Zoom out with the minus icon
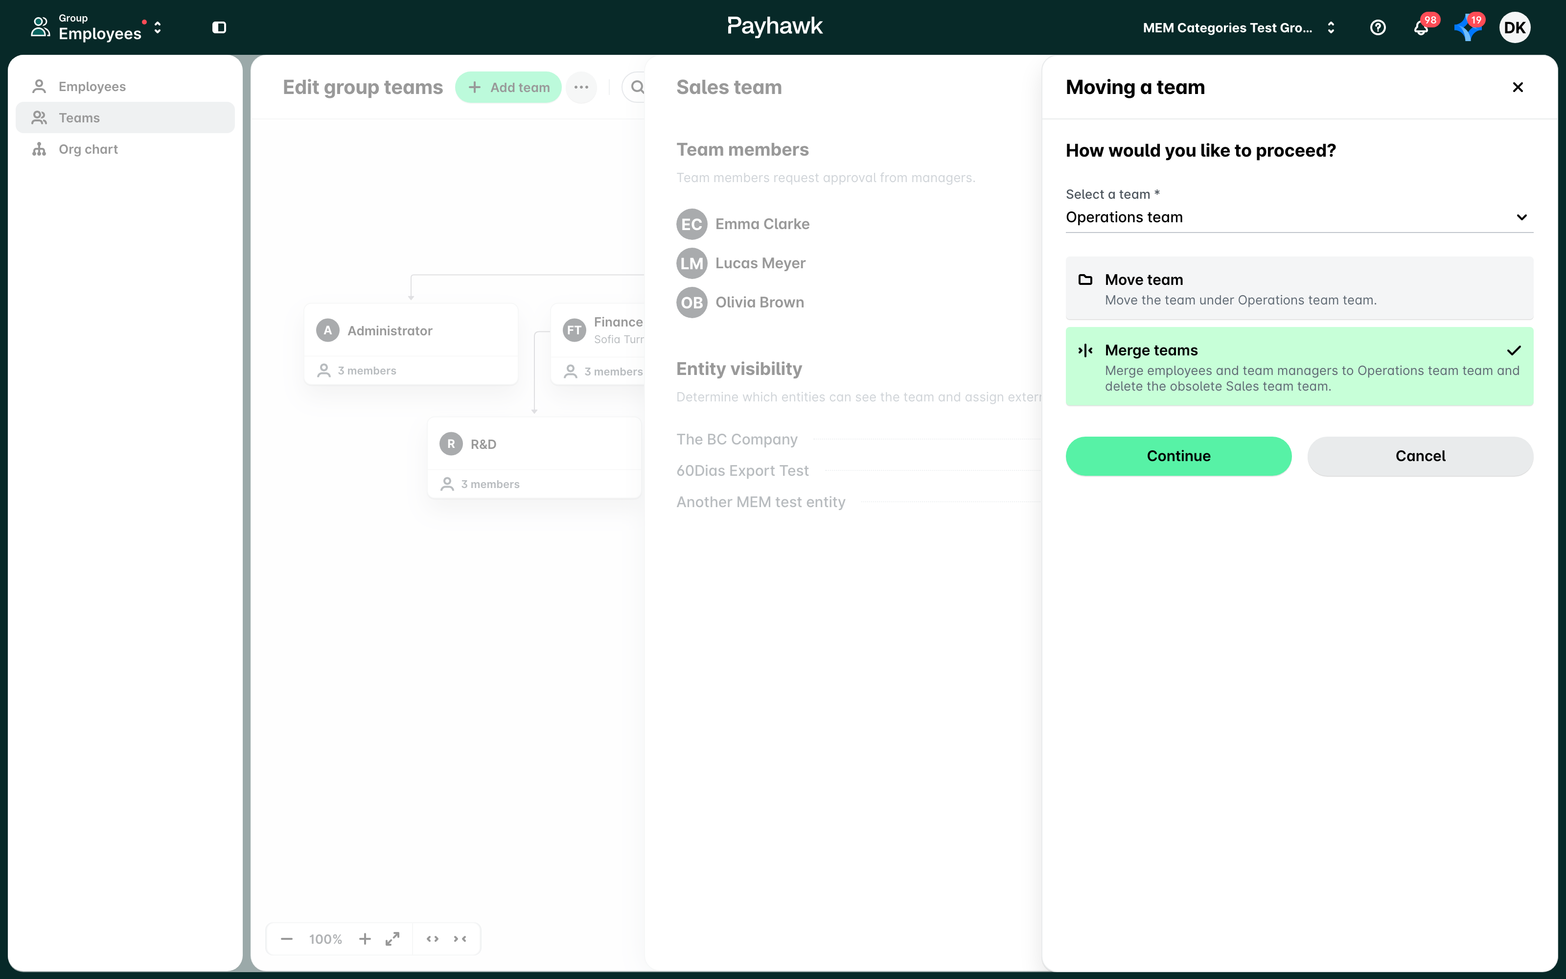1566x979 pixels. (287, 939)
